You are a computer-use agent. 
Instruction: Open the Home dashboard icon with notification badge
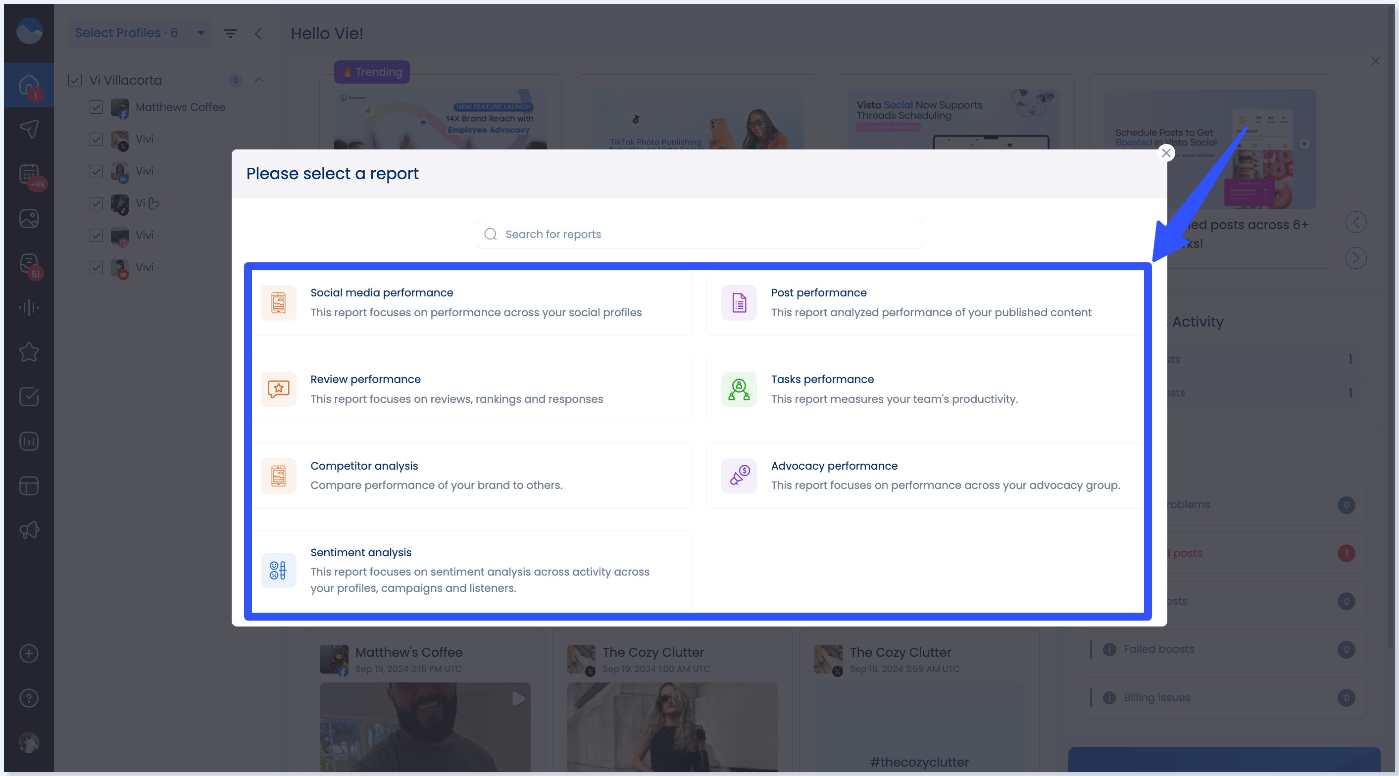28,83
